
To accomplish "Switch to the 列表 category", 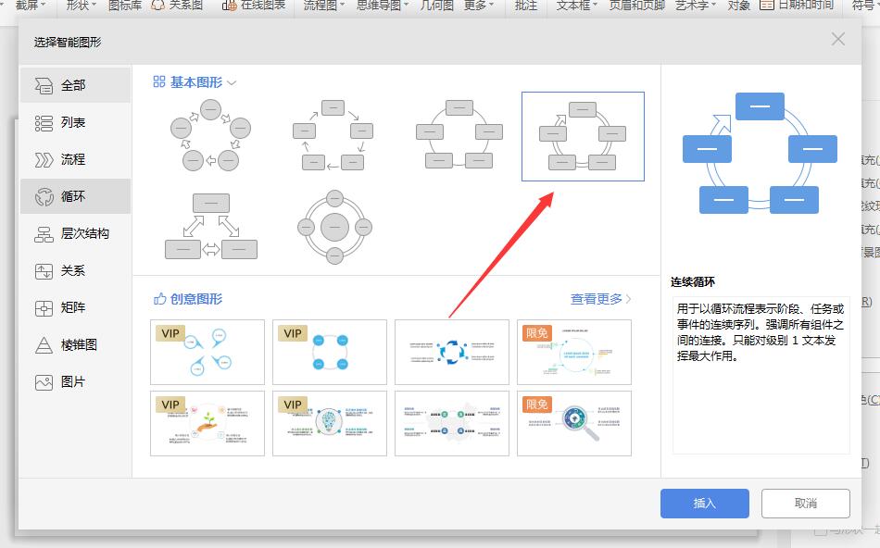I will [72, 120].
